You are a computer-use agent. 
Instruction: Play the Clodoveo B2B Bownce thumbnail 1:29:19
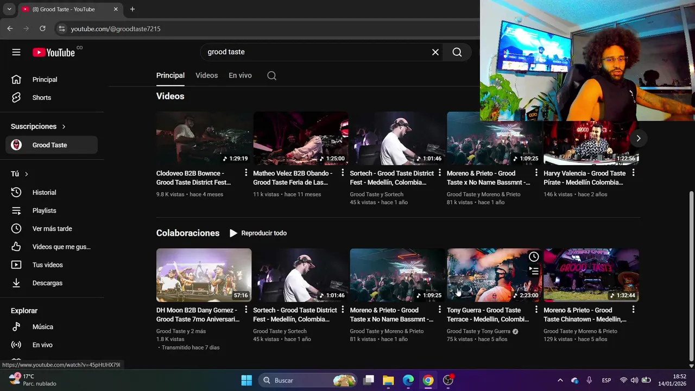point(204,138)
